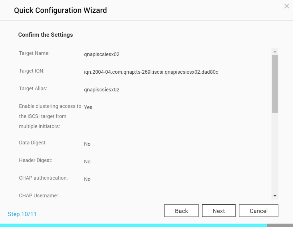This screenshot has width=293, height=227.
Task: Click the Target Alias value
Action: point(102,90)
